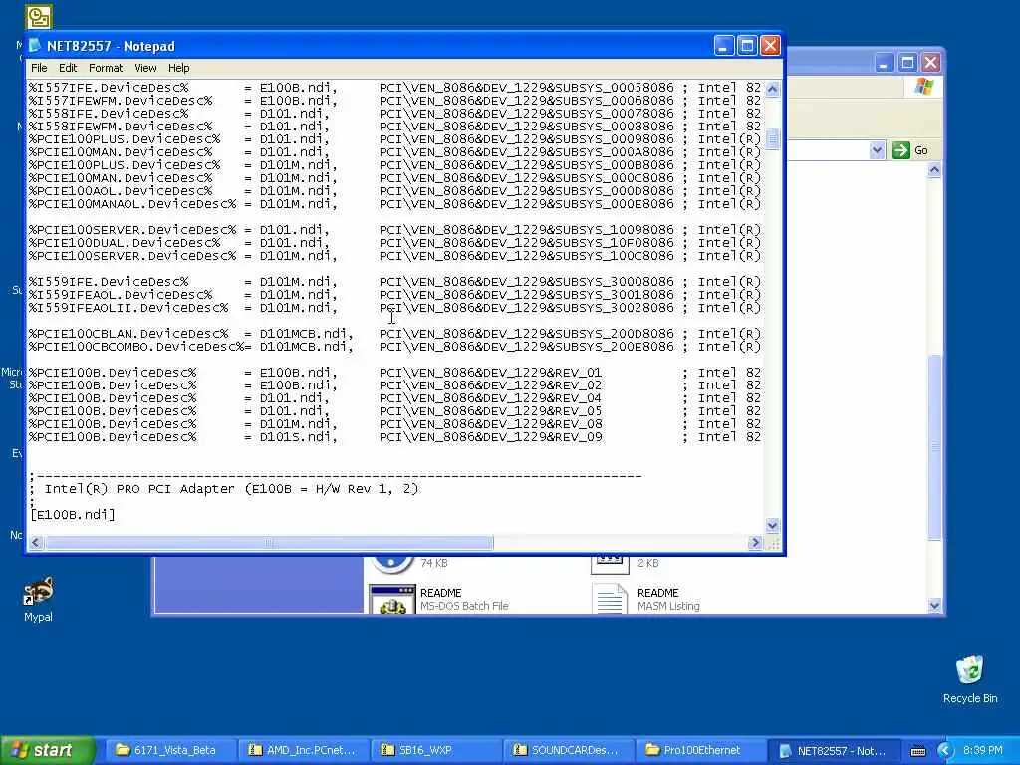Click Explorer window scrollbar up arrow
Screen dimensions: 1020x765
[x=934, y=170]
